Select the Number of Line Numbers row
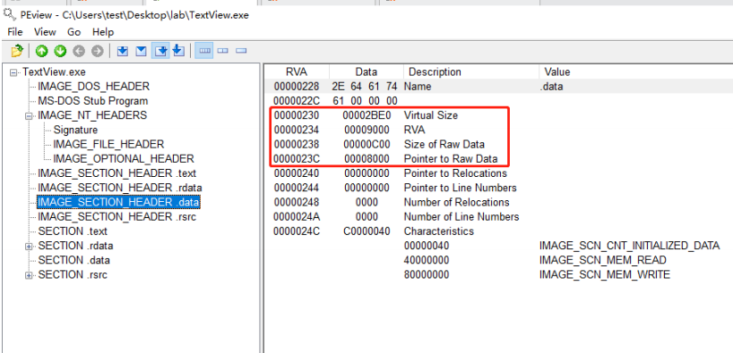 pos(499,217)
